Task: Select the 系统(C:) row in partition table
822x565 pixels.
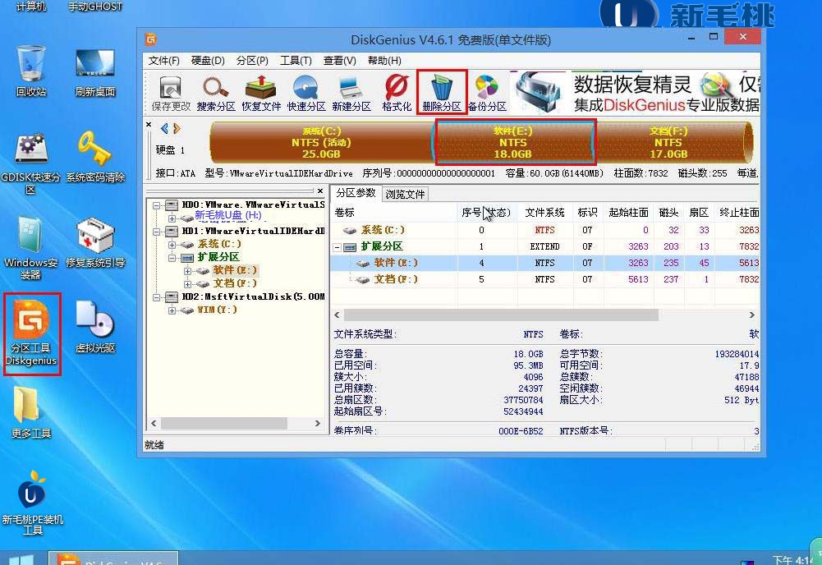Action: pyautogui.click(x=545, y=230)
